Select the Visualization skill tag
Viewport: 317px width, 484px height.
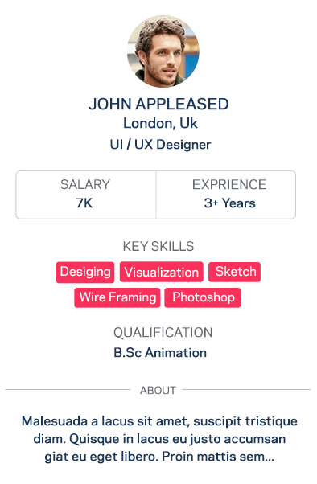tap(162, 272)
